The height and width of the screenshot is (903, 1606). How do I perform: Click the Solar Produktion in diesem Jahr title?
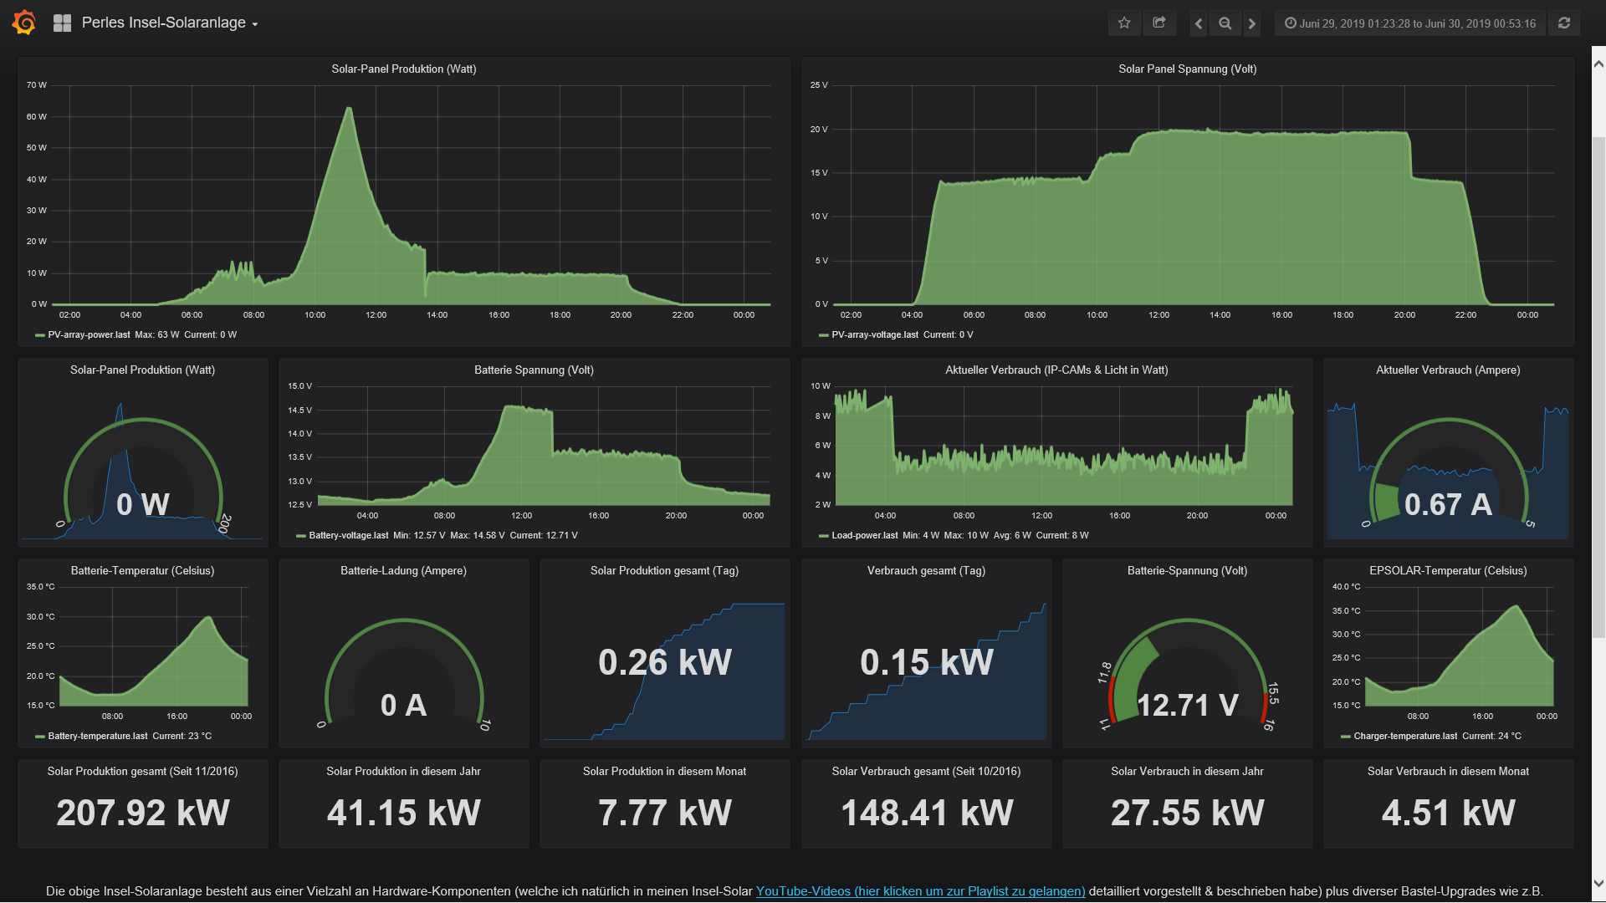403,771
